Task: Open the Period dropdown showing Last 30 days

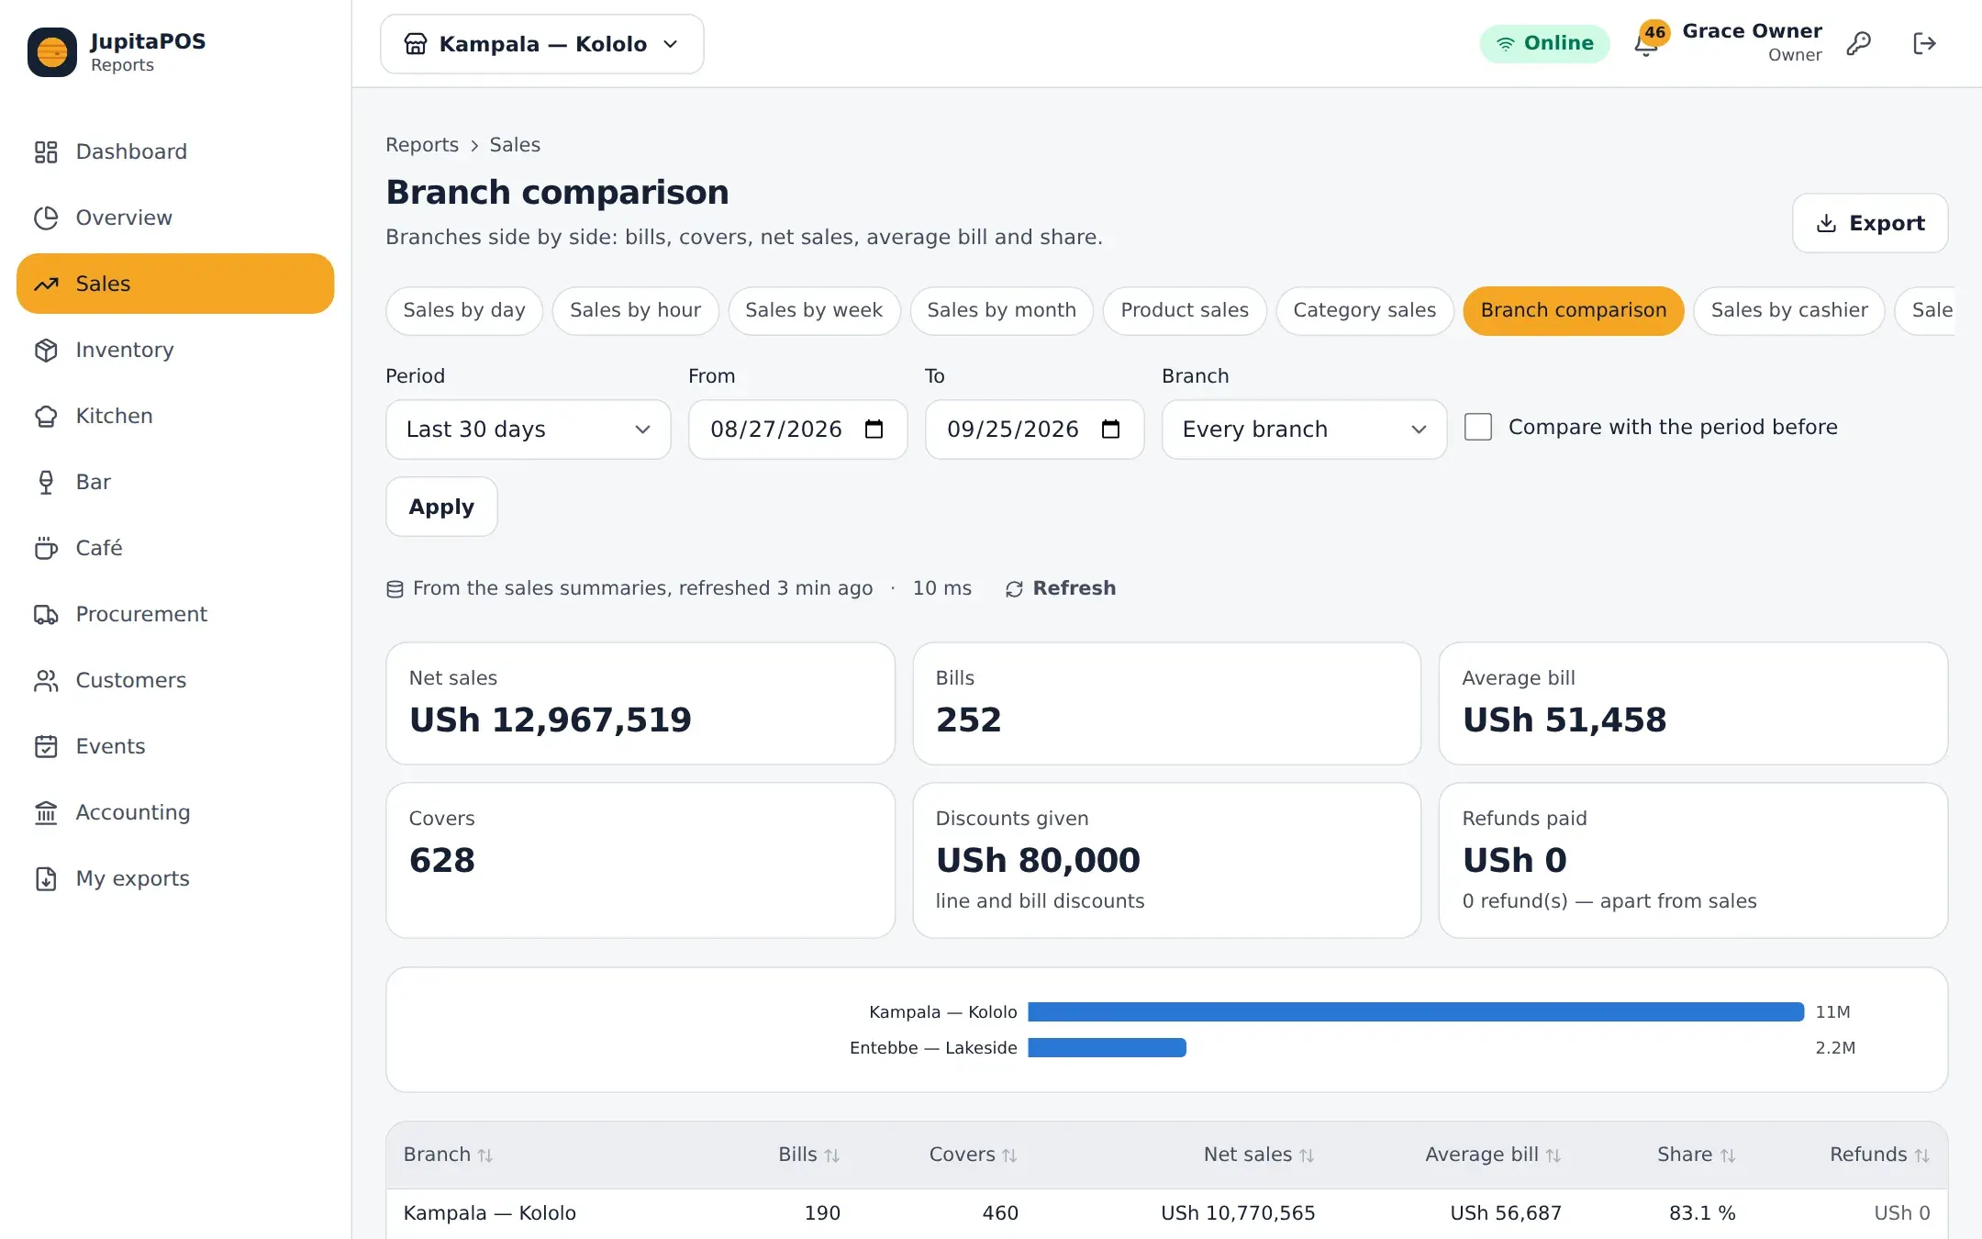Action: (x=529, y=430)
